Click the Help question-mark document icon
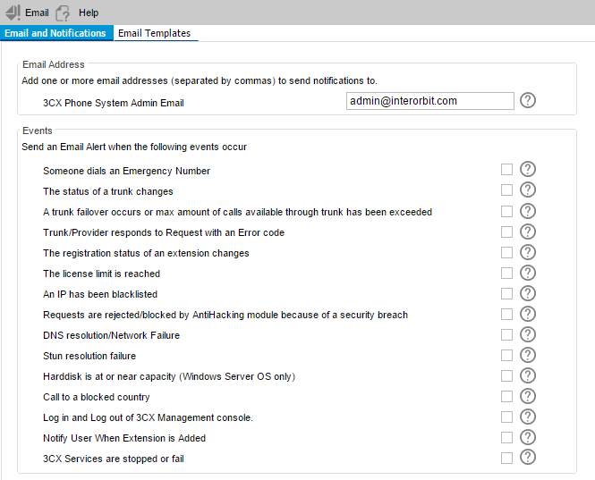 tap(63, 13)
